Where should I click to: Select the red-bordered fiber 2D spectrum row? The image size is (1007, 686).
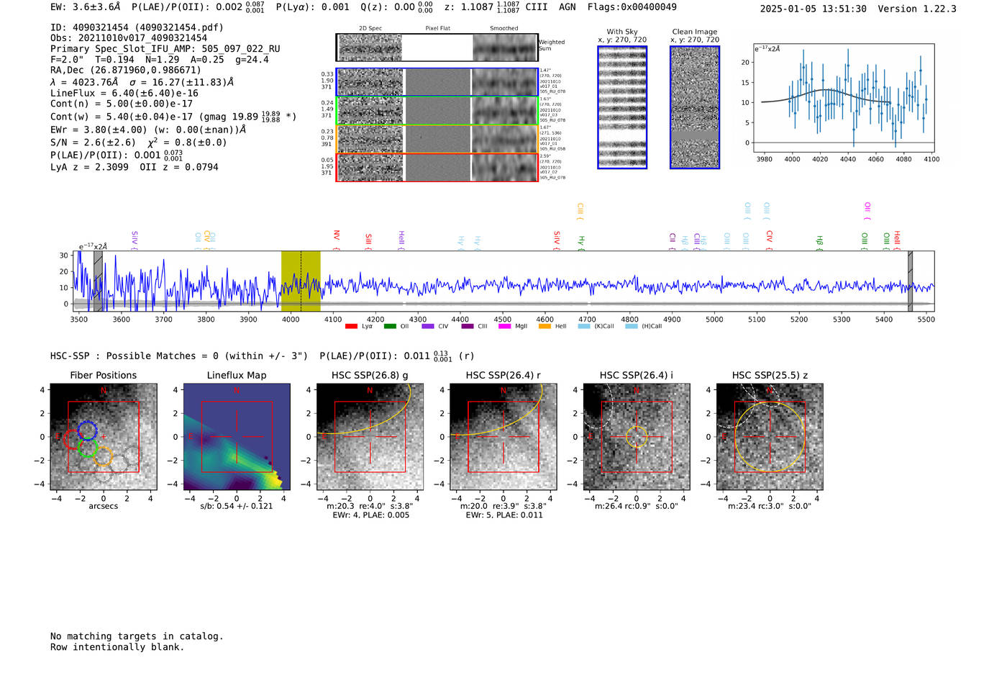click(x=437, y=167)
